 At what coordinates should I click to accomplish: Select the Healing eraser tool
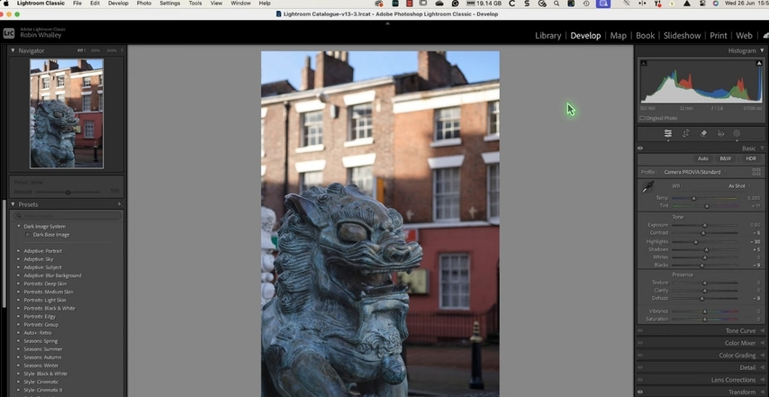(x=703, y=133)
